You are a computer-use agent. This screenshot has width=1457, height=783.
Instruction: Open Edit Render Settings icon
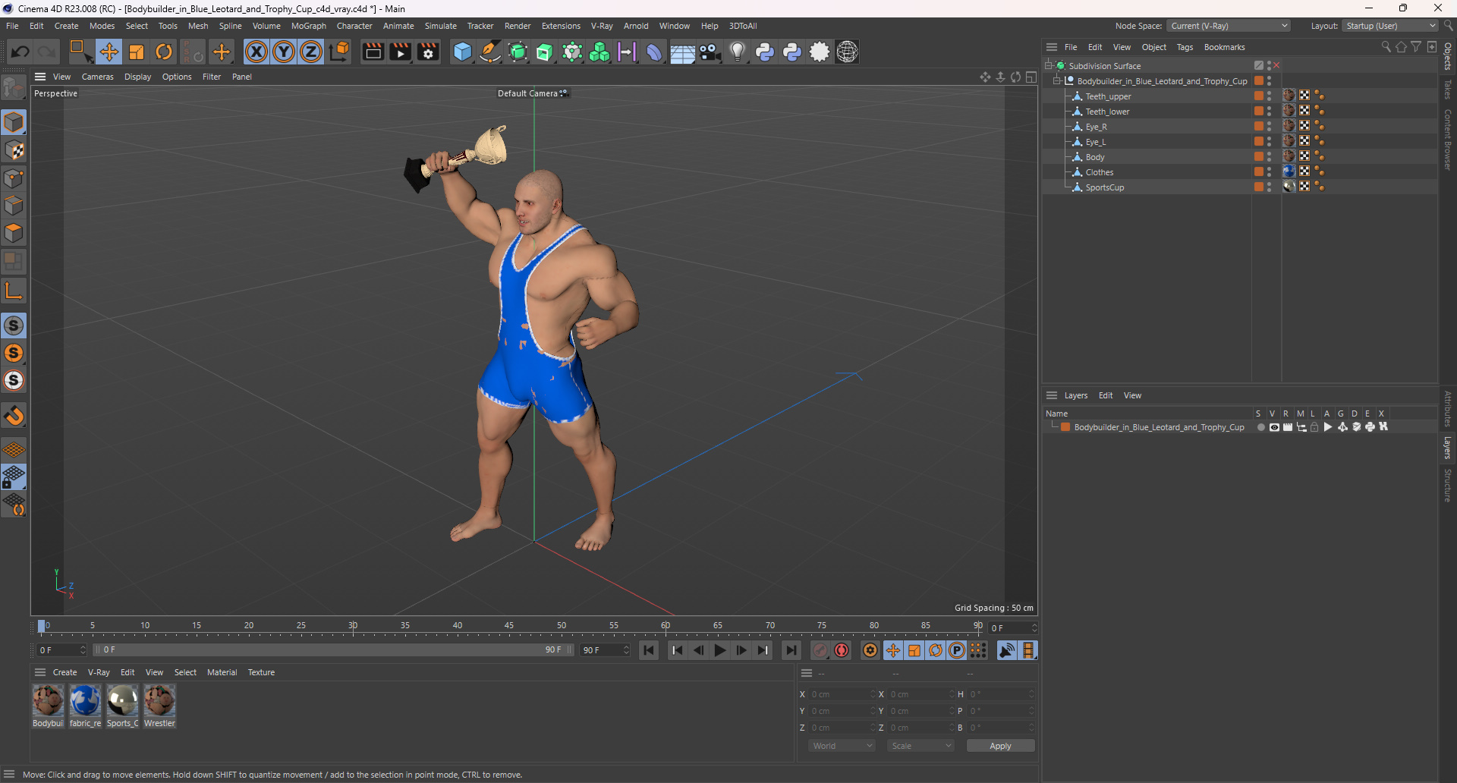tap(429, 52)
